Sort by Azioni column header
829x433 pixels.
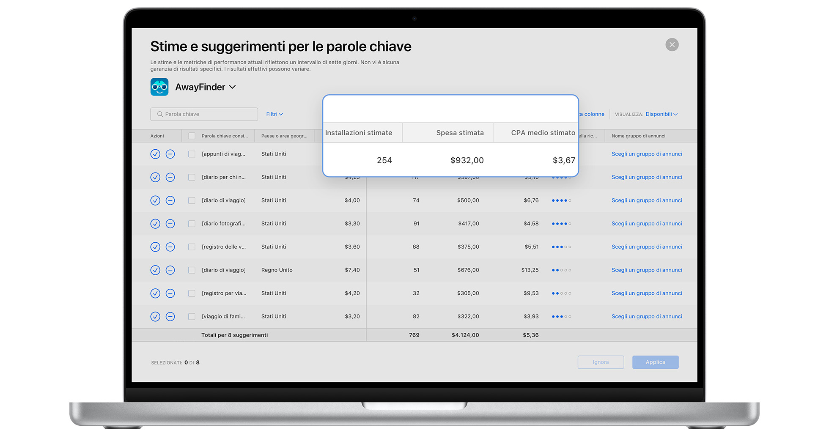(157, 136)
